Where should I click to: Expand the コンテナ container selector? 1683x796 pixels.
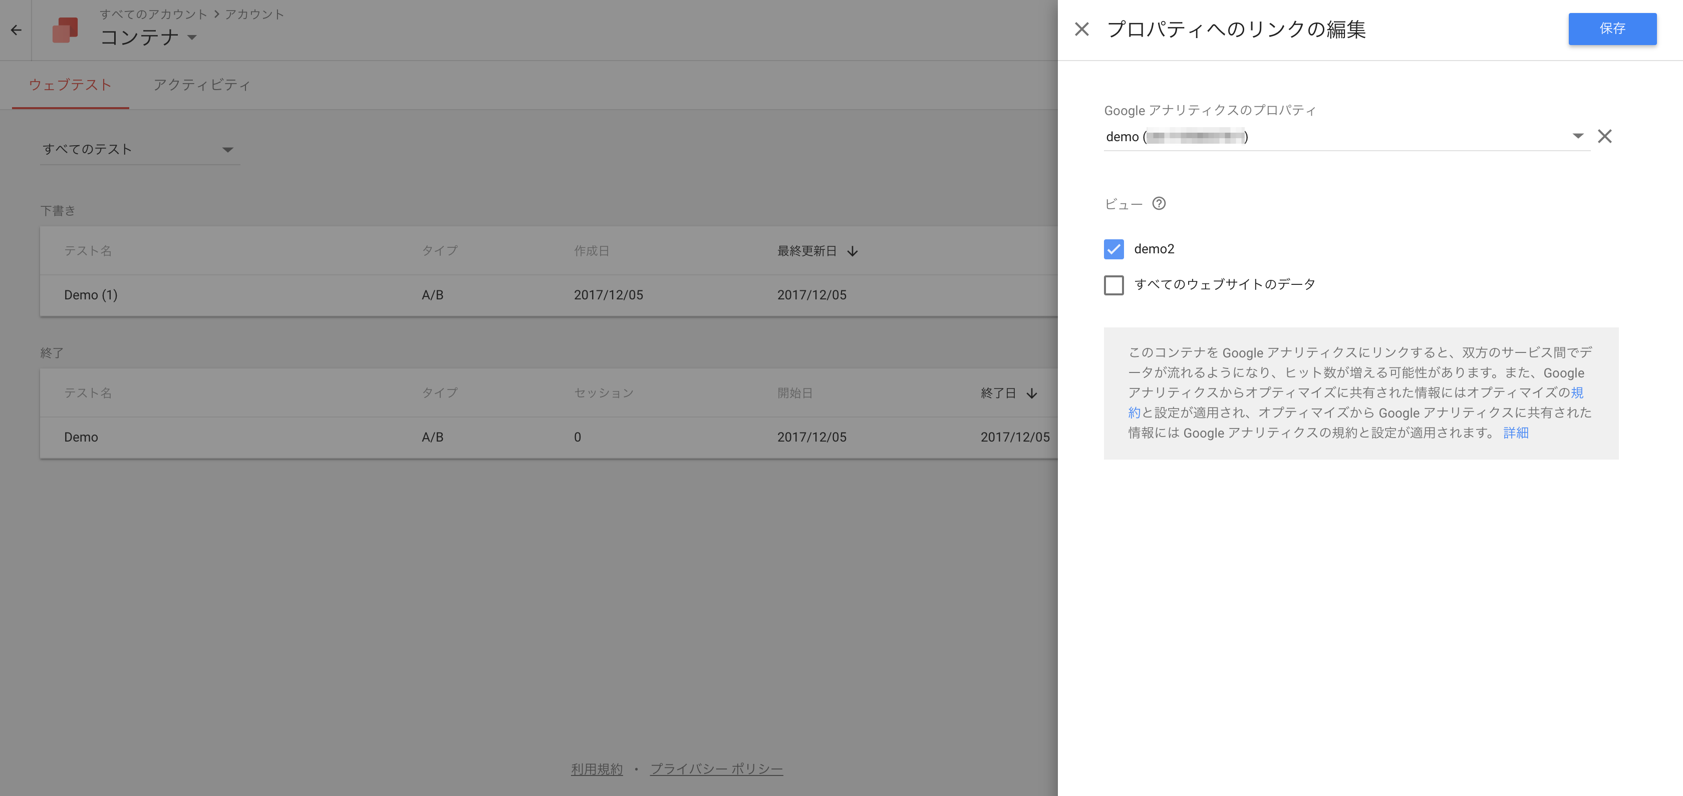(192, 37)
